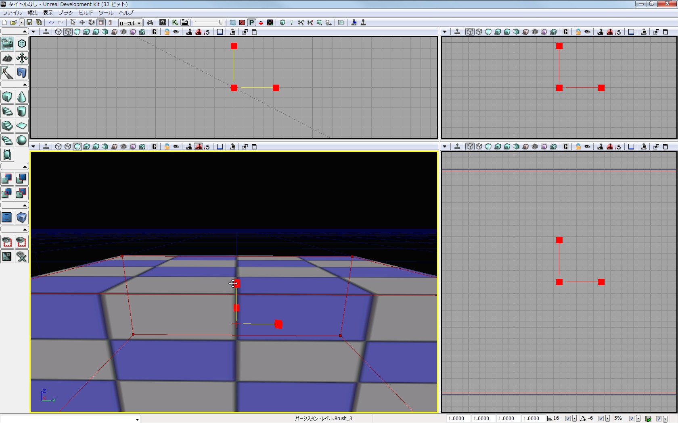
Task: Select the Cone brush builder
Action: (22, 97)
